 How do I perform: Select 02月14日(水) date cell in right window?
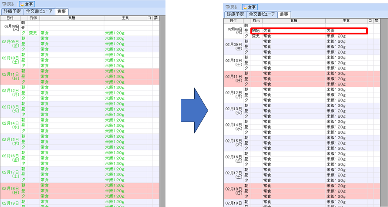(233, 127)
